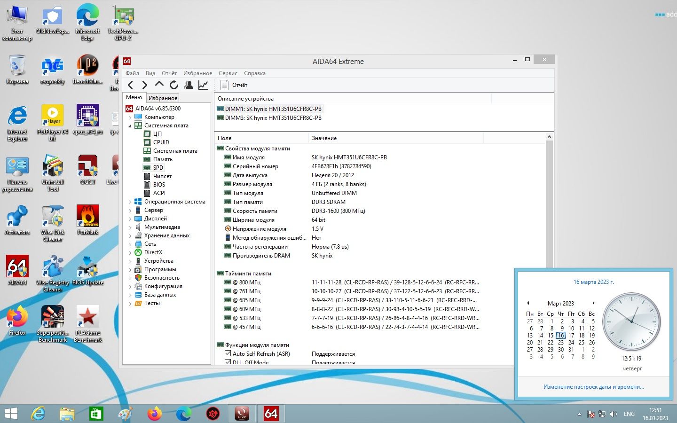Screen dimensions: 677x423
Task: Switch to the Избранное tab
Action: click(x=163, y=98)
